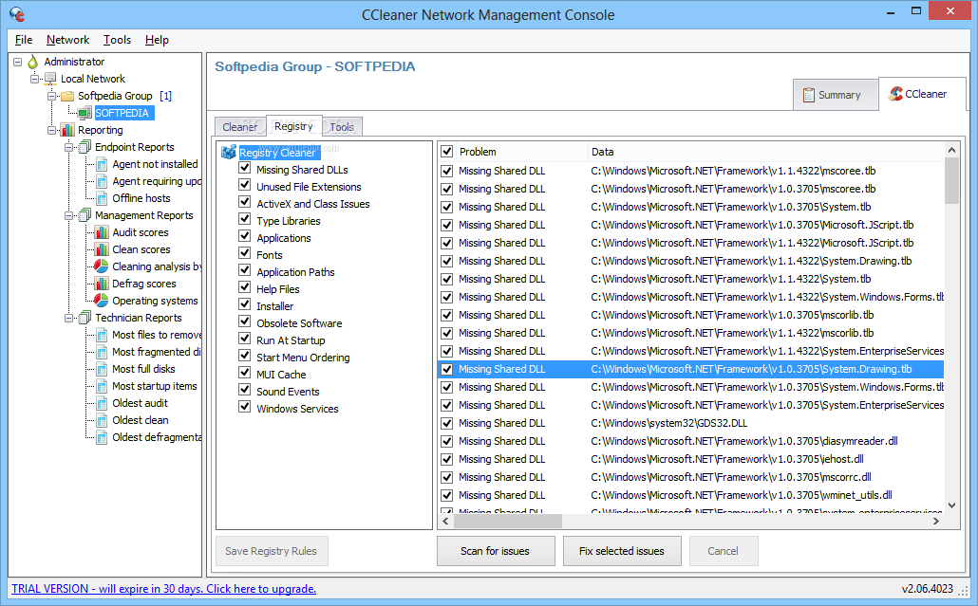Screen dimensions: 978x606
Task: Click the Management Reports icon
Action: tap(85, 215)
